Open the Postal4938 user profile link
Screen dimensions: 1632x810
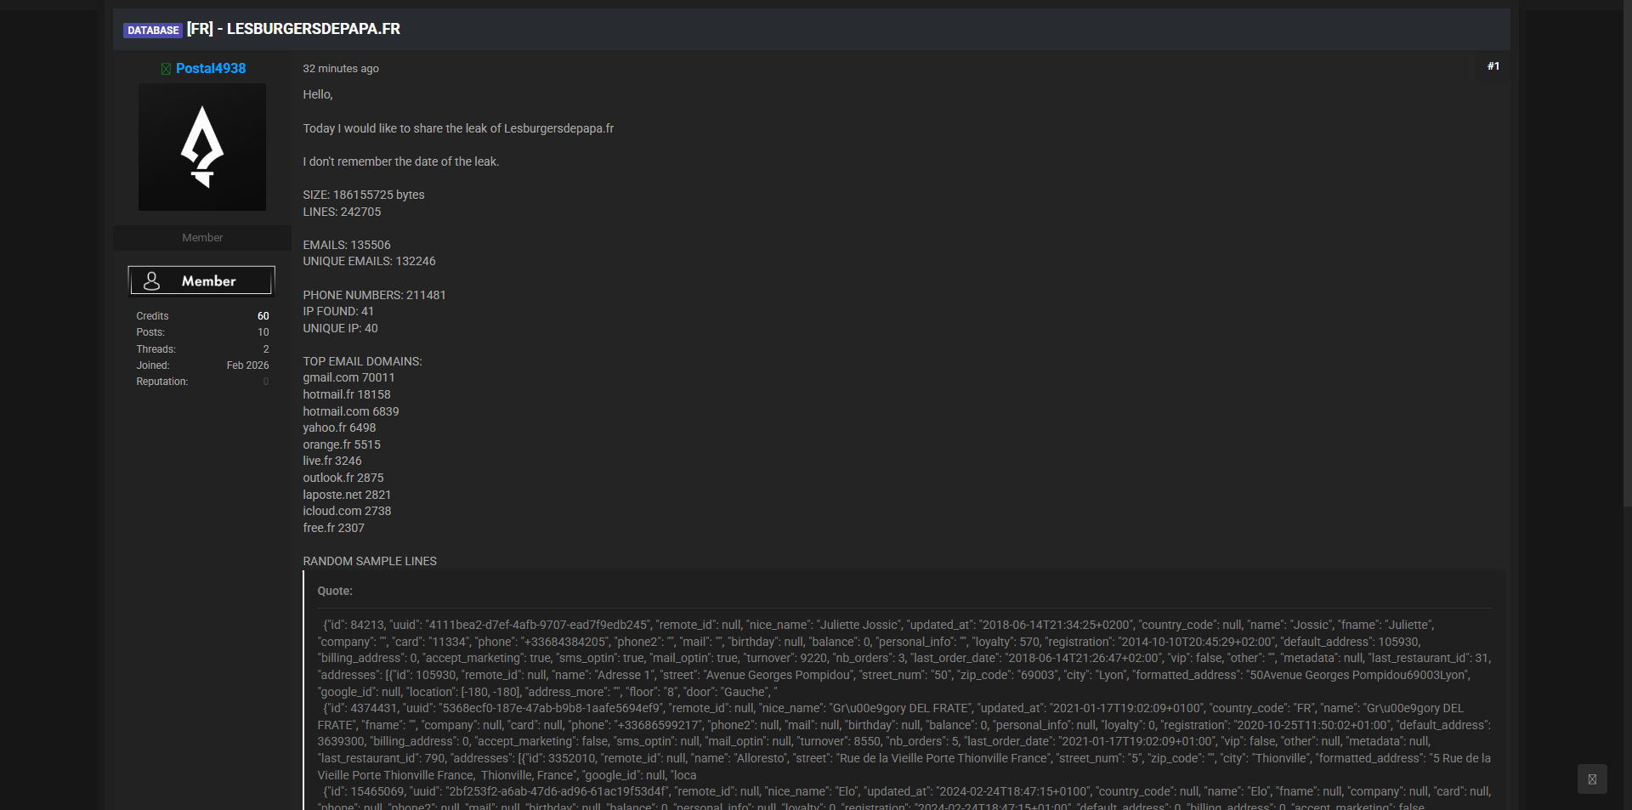click(x=211, y=69)
